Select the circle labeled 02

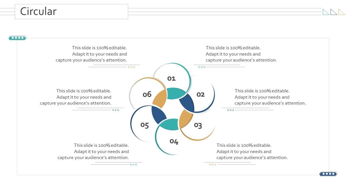pos(201,94)
